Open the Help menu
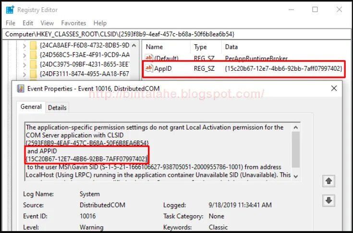Screen dimensions: 353x233 coord(100,23)
